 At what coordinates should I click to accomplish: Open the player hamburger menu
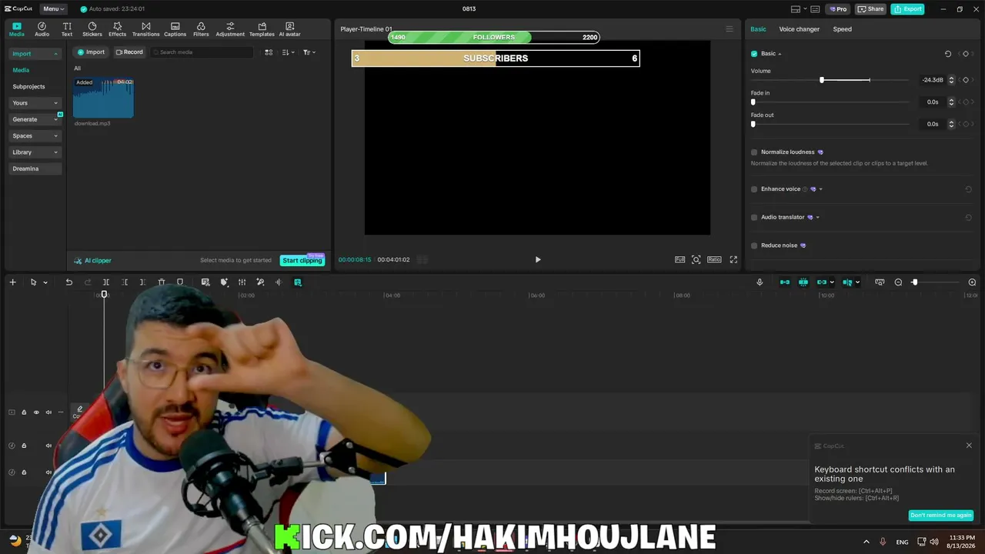pos(730,29)
